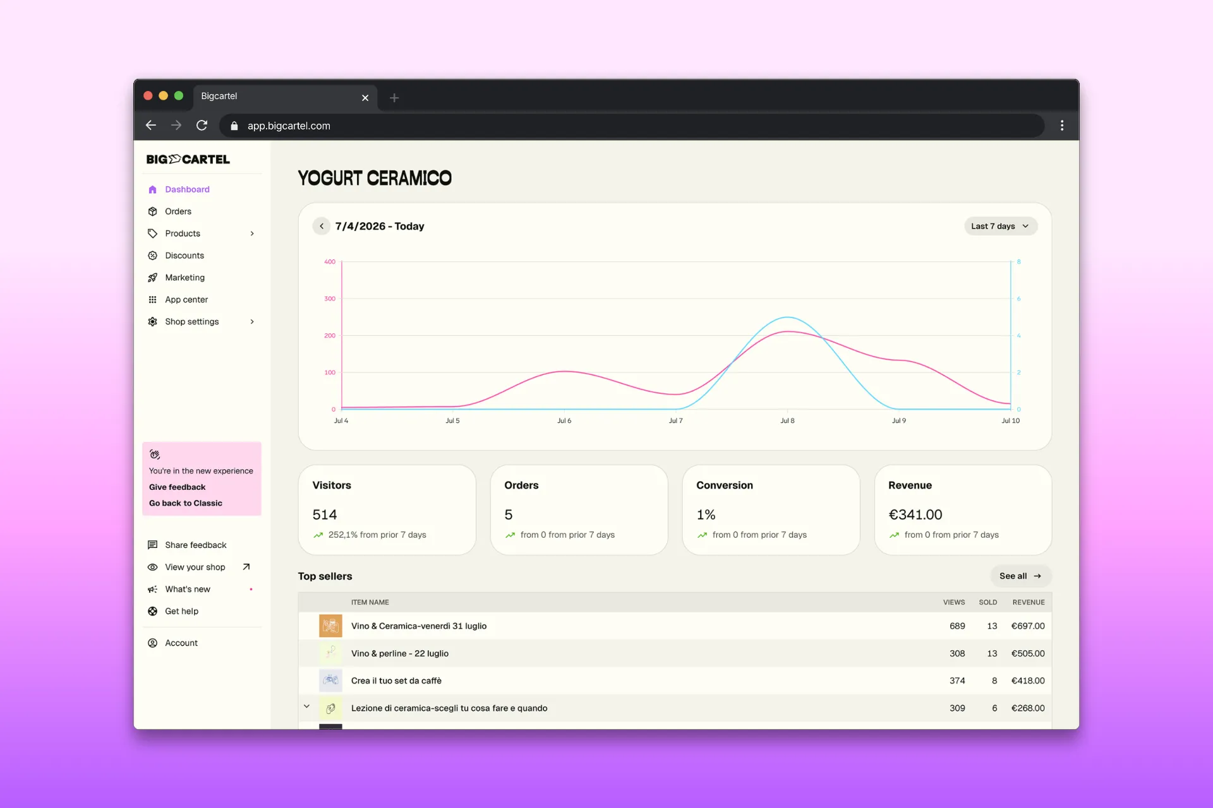Click the App center grid icon
The width and height of the screenshot is (1213, 808).
coord(152,300)
